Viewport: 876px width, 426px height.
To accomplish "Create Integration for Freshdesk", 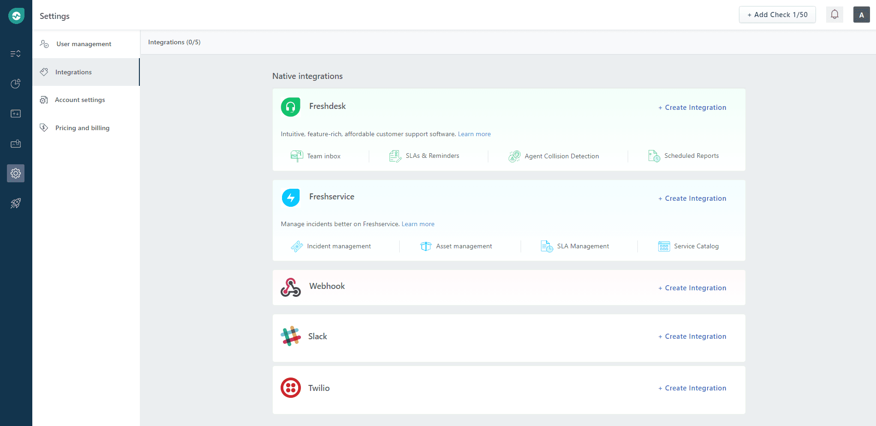I will [692, 108].
